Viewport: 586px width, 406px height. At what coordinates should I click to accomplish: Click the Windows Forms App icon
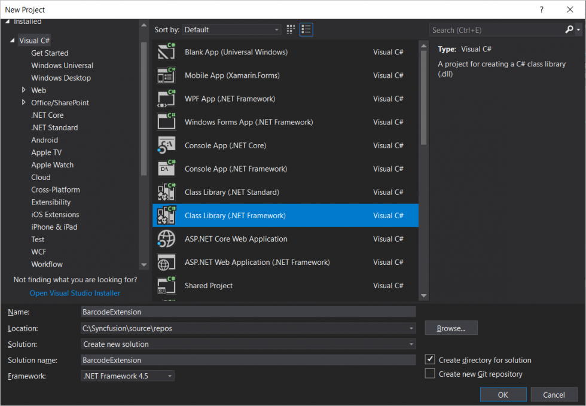click(x=166, y=122)
